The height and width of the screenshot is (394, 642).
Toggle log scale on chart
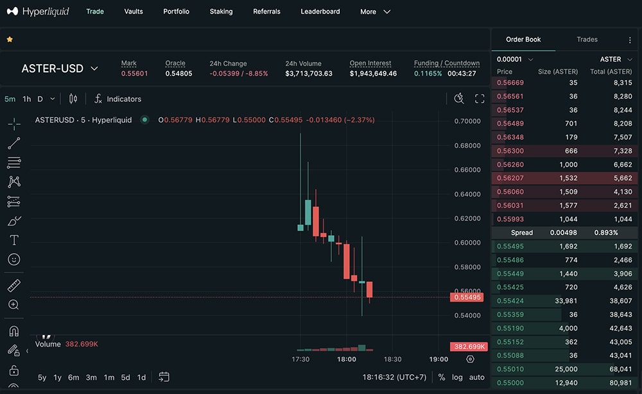click(x=457, y=377)
